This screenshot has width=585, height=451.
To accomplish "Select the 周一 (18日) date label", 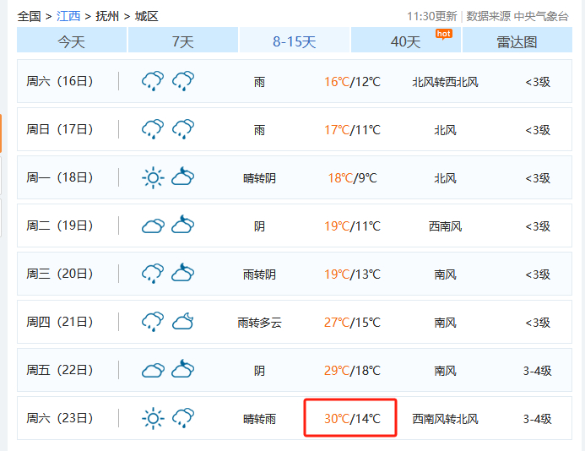I will (60, 177).
